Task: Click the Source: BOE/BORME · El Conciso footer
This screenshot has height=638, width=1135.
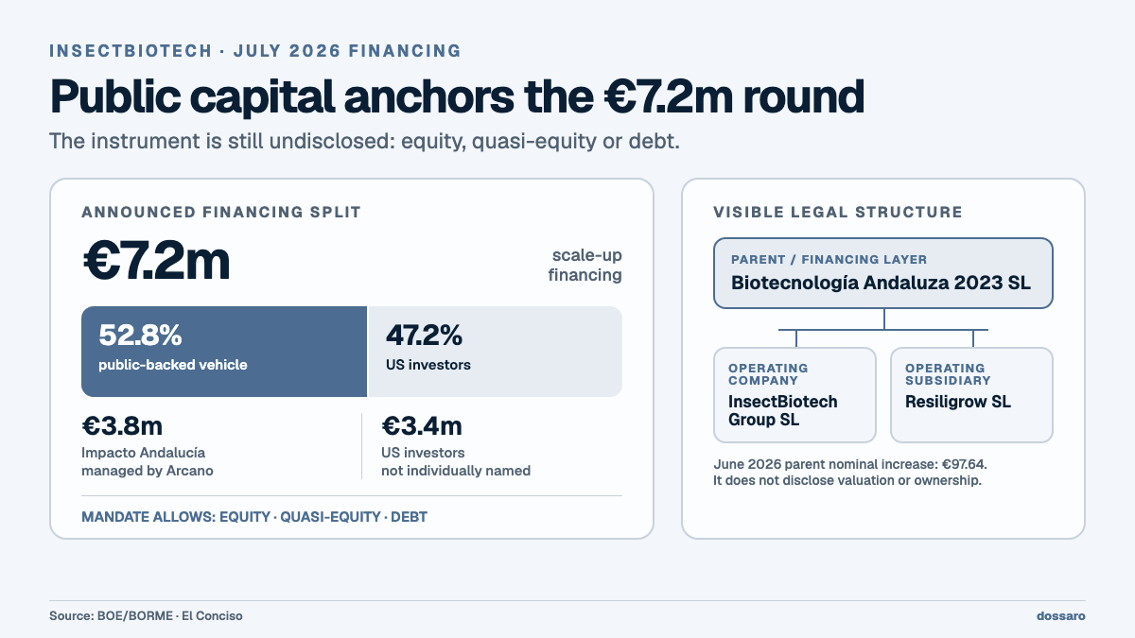Action: pyautogui.click(x=146, y=616)
